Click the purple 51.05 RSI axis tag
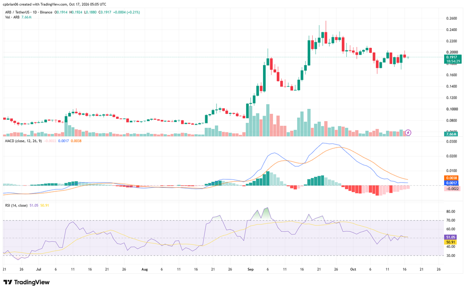This screenshot has width=466, height=291. click(x=451, y=237)
